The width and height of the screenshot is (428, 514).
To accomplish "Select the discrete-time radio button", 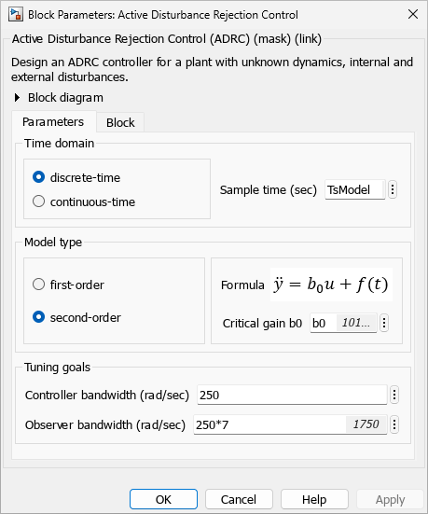I will click(x=38, y=177).
